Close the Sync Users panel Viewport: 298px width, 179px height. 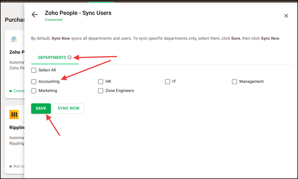[286, 16]
